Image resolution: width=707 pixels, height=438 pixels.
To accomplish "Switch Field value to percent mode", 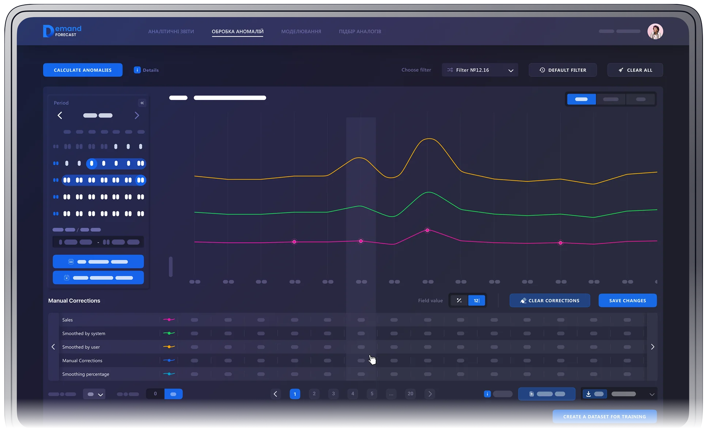I will (x=459, y=300).
